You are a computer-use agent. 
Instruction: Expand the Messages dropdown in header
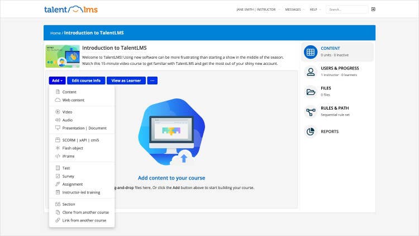click(294, 10)
